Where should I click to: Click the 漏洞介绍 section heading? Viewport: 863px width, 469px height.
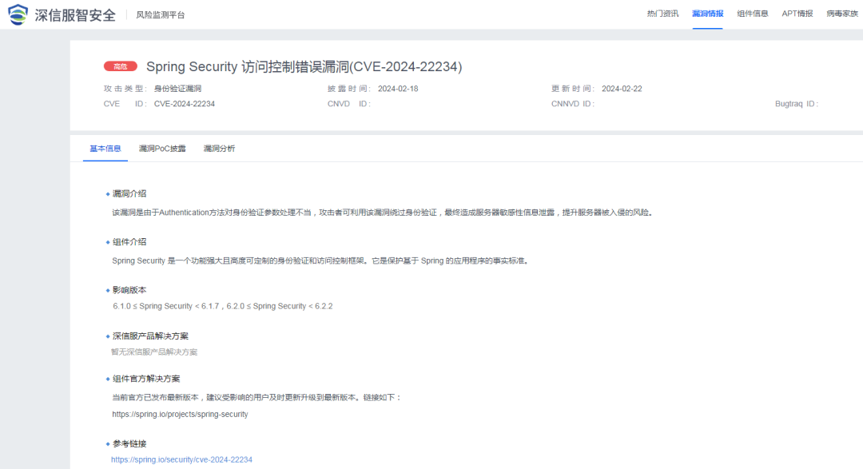(x=129, y=194)
